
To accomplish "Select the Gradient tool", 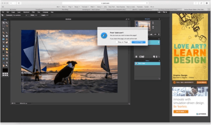I will [x=3, y=39].
